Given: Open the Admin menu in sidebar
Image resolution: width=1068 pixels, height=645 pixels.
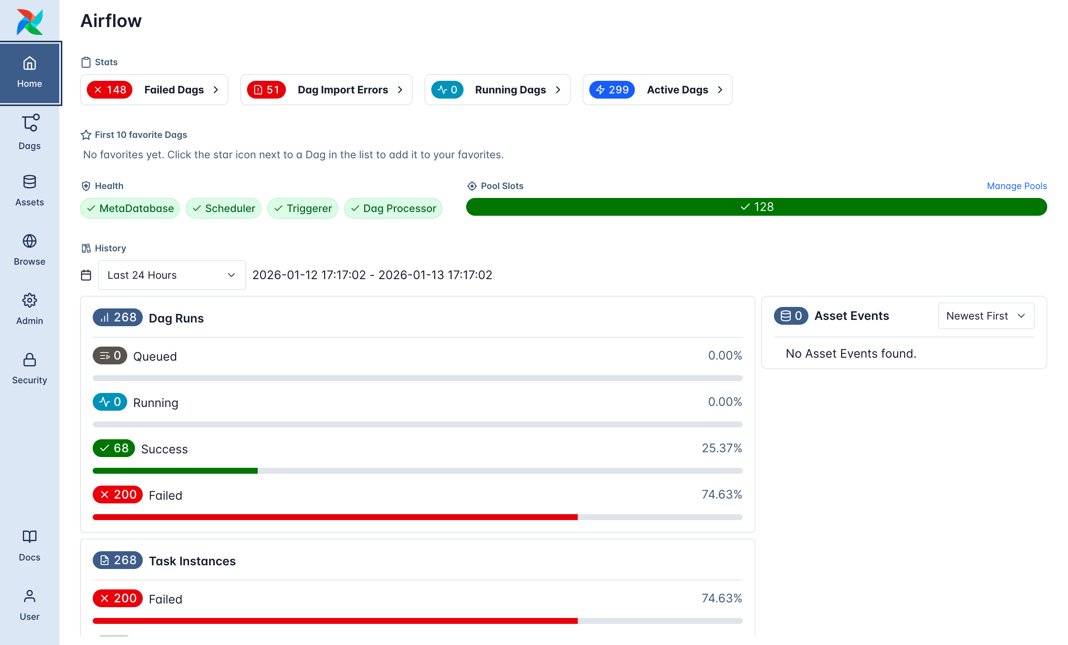Looking at the screenshot, I should point(29,309).
